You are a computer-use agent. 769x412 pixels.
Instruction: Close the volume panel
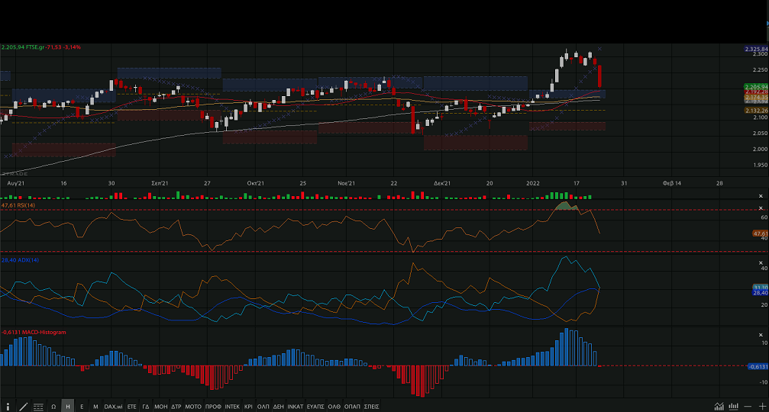(x=761, y=196)
